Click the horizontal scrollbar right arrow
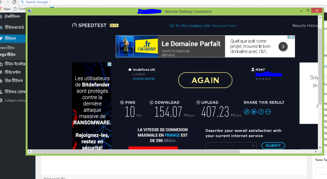Viewport: 327px width, 179px height. click(316, 152)
